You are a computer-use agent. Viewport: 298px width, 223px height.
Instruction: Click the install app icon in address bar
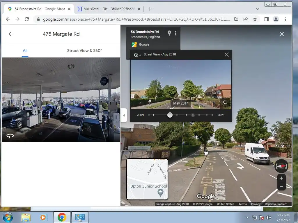236,19
